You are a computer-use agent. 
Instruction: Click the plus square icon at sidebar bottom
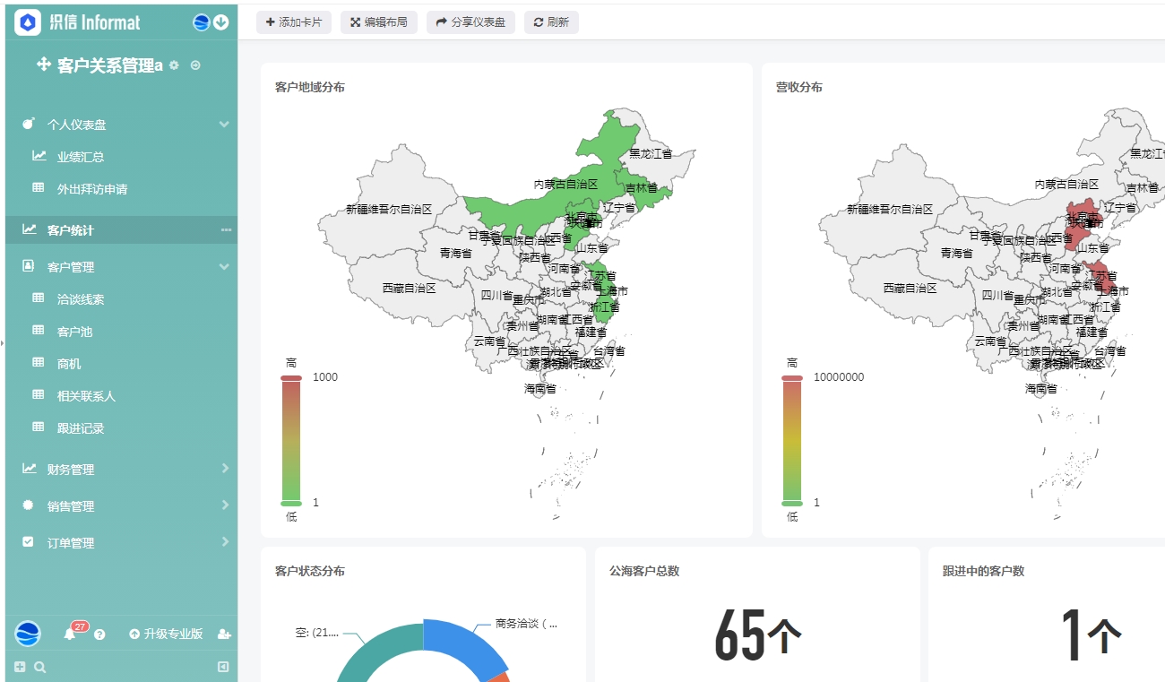[x=20, y=667]
